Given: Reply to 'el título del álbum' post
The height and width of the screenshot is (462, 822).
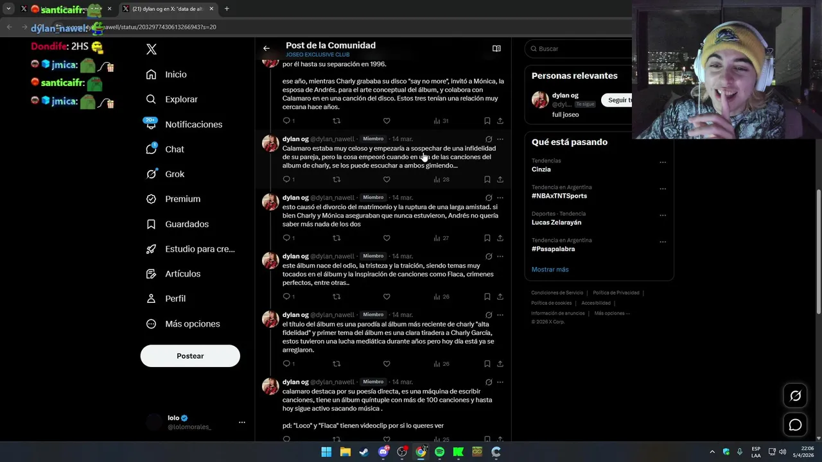Looking at the screenshot, I should [x=286, y=364].
